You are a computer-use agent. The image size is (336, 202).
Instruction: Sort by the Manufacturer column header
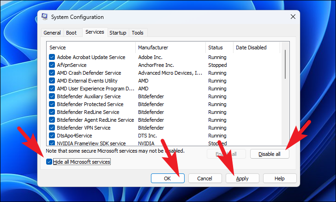[171, 48]
